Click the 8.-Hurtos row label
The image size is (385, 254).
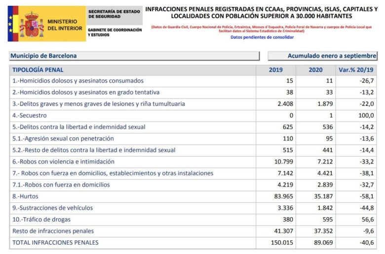[x=25, y=196]
